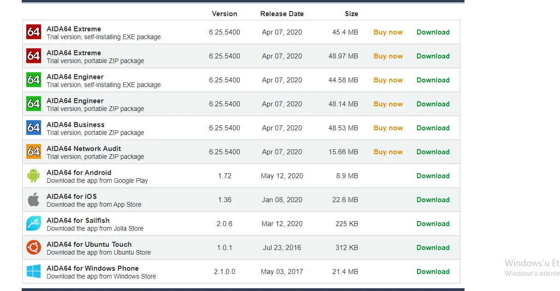The image size is (560, 291).
Task: Select the Android robot icon
Action: tap(33, 175)
